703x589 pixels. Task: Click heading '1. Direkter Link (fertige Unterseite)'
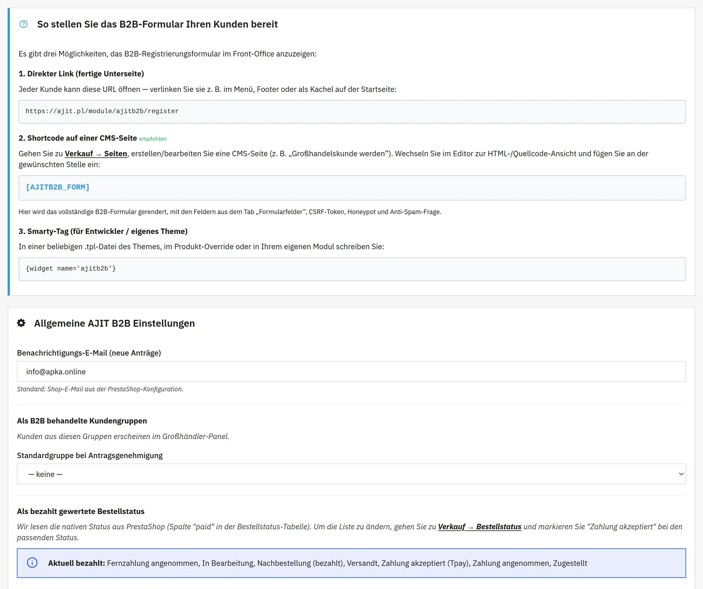point(81,74)
